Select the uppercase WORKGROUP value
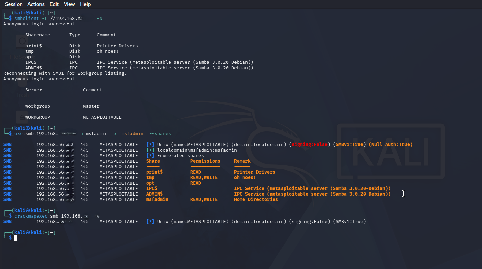 pyautogui.click(x=38, y=117)
